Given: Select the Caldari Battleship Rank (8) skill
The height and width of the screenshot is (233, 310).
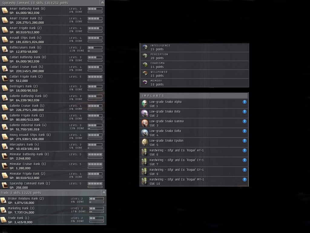Looking at the screenshot, I should pos(52,59).
